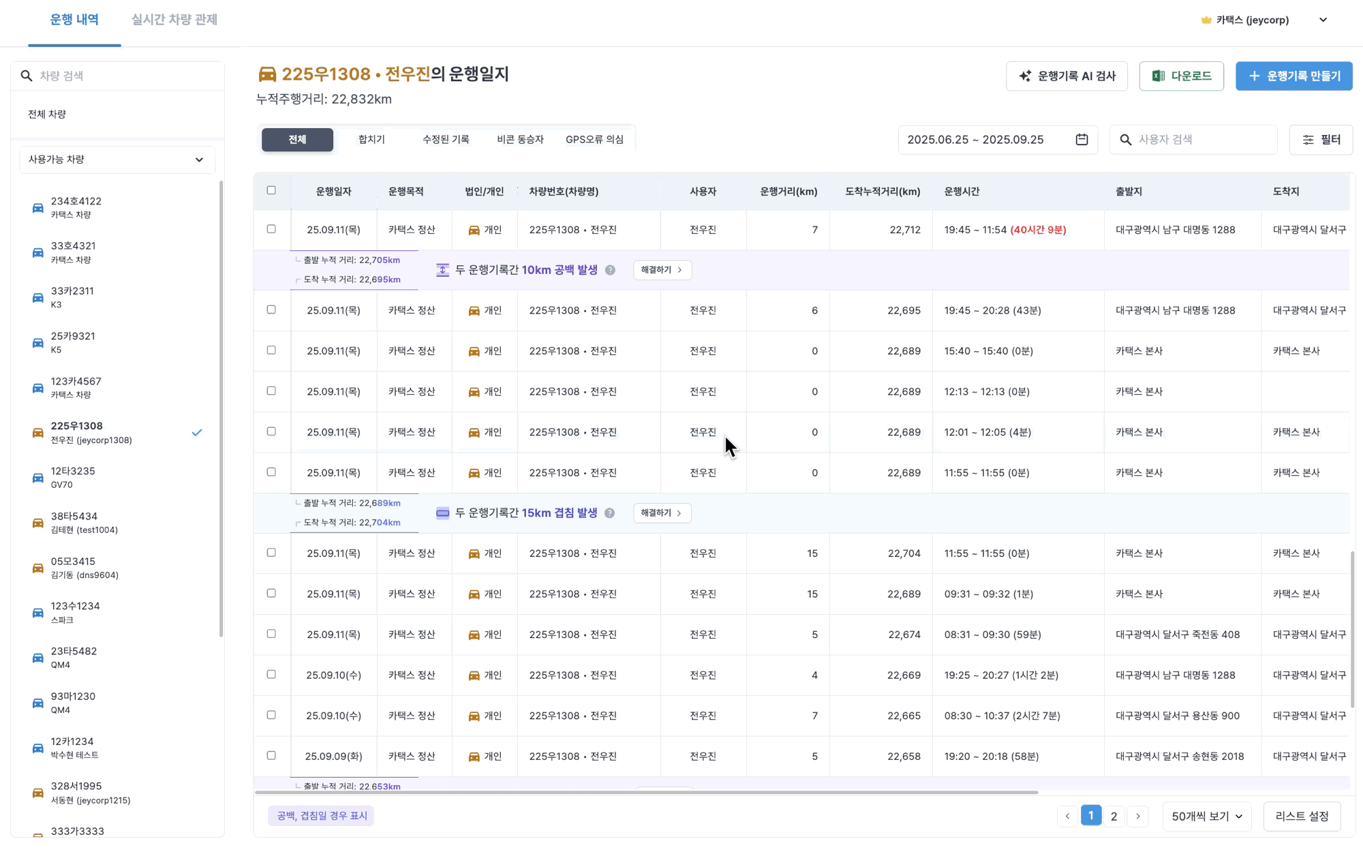Click the help icon beside 10km 공백 발생
1363x852 pixels.
pos(610,270)
